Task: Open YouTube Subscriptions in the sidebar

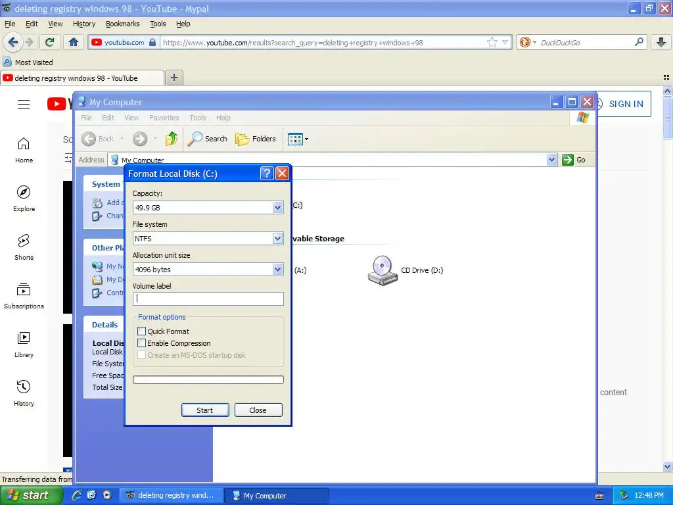Action: (x=24, y=296)
